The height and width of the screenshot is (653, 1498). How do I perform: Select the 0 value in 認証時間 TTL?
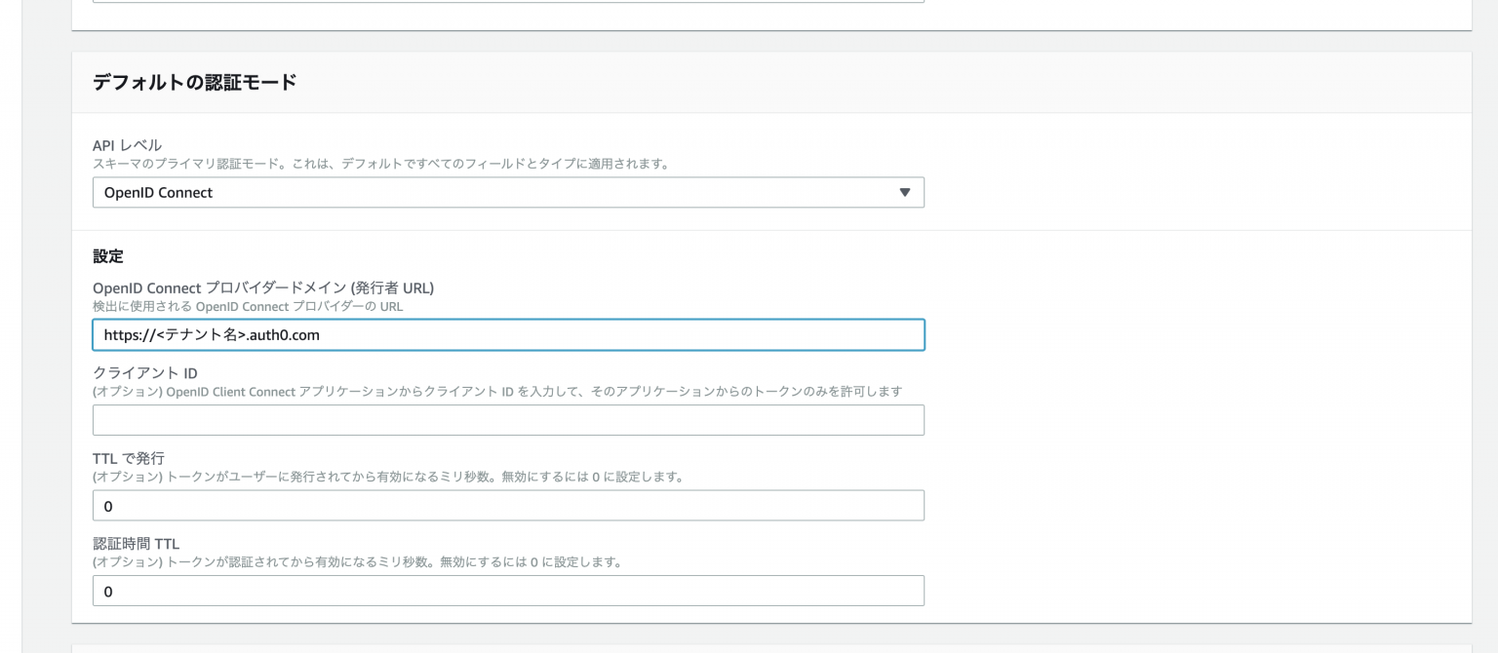pyautogui.click(x=107, y=590)
